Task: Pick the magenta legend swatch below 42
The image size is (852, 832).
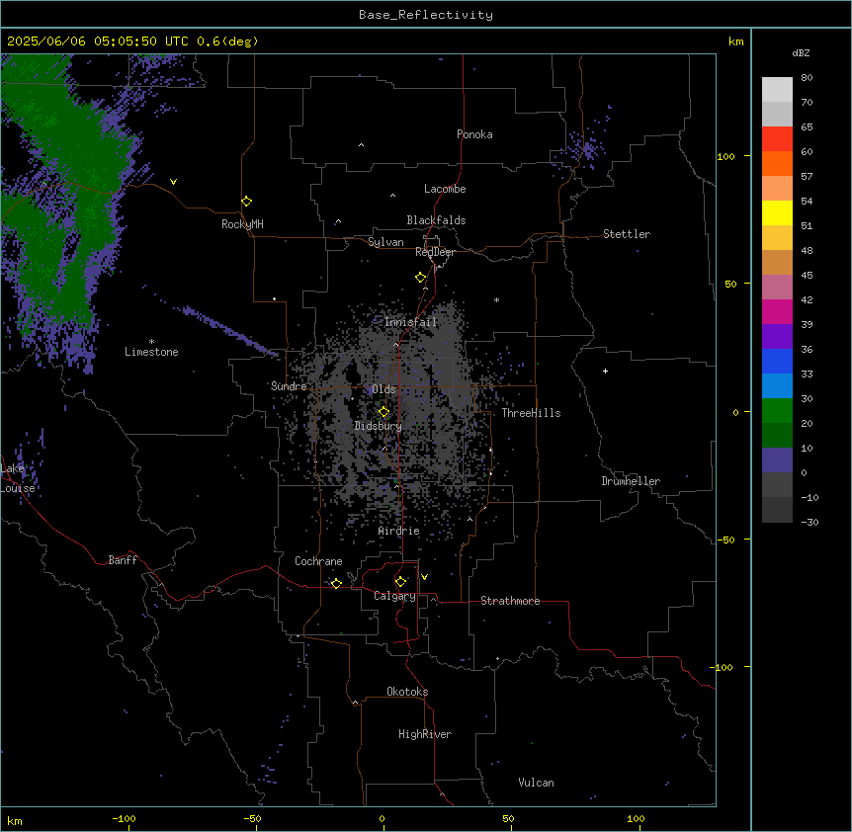Action: pos(777,311)
